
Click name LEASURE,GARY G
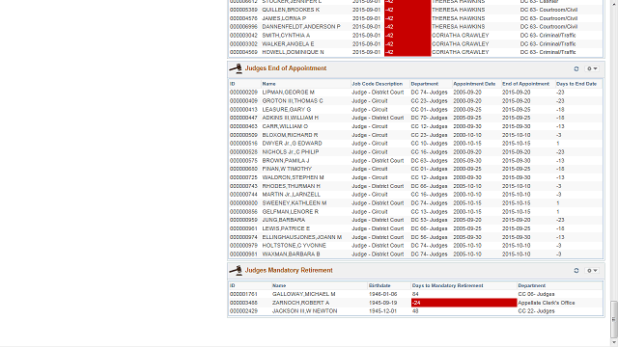287,110
